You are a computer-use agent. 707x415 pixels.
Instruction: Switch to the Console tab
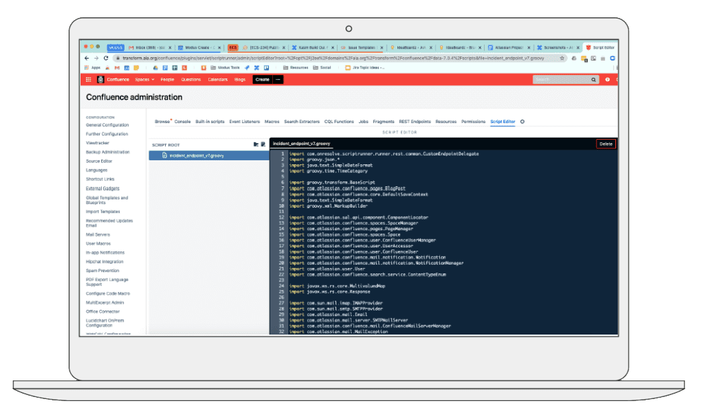click(x=182, y=122)
